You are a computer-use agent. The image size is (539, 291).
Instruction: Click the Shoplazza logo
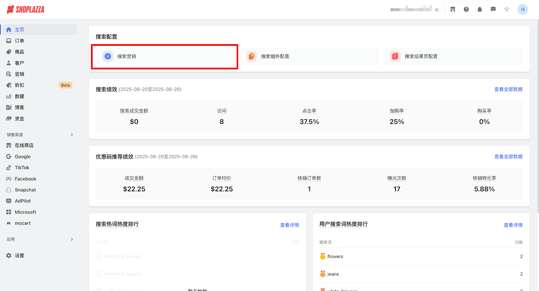[x=26, y=9]
